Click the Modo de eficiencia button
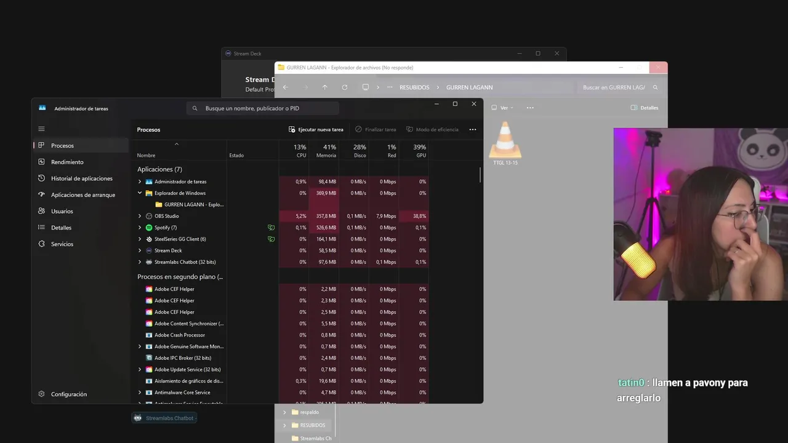788x443 pixels. click(432, 130)
